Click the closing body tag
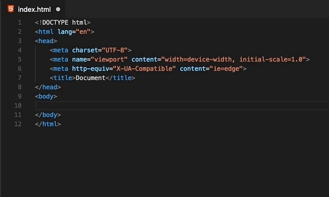Screen dimensions: 329x197 [x=48, y=115]
